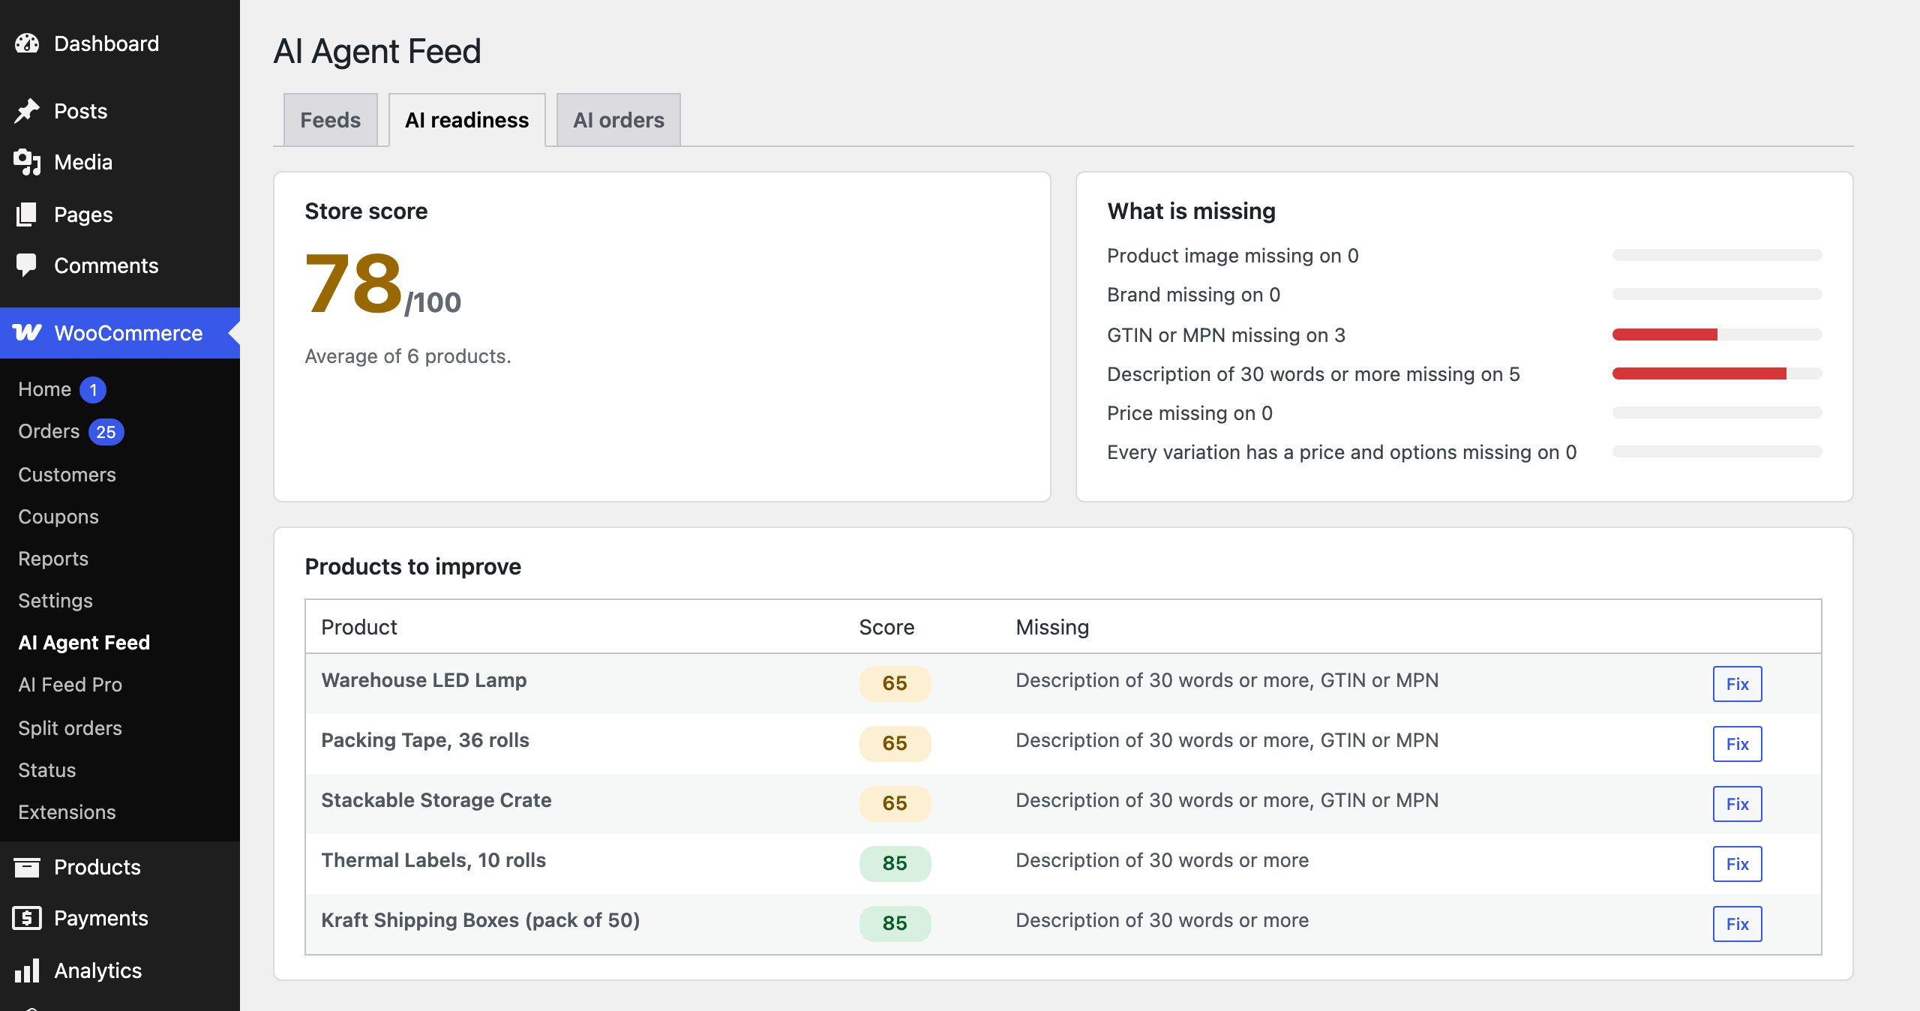Click 'Average of 6 products.' text
The width and height of the screenshot is (1920, 1011).
(x=408, y=356)
